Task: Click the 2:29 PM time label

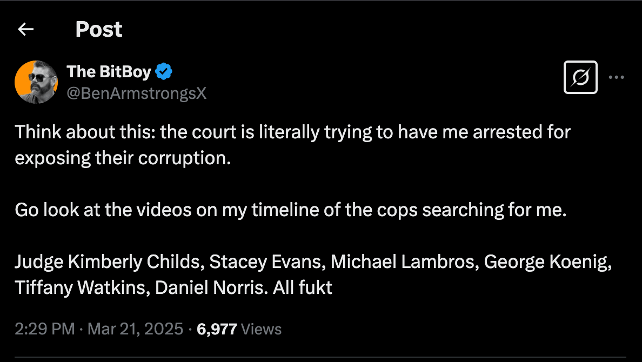Action: click(x=46, y=329)
